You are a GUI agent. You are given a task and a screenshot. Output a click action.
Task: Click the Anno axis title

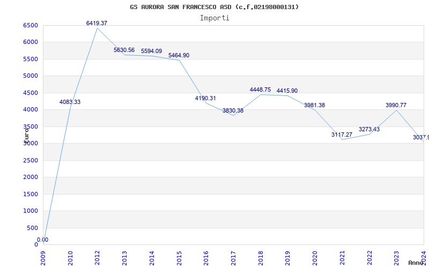[416, 263]
